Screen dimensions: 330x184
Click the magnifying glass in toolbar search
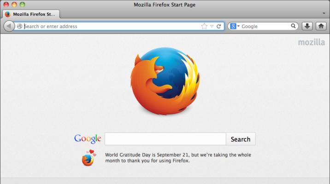pos(293,26)
